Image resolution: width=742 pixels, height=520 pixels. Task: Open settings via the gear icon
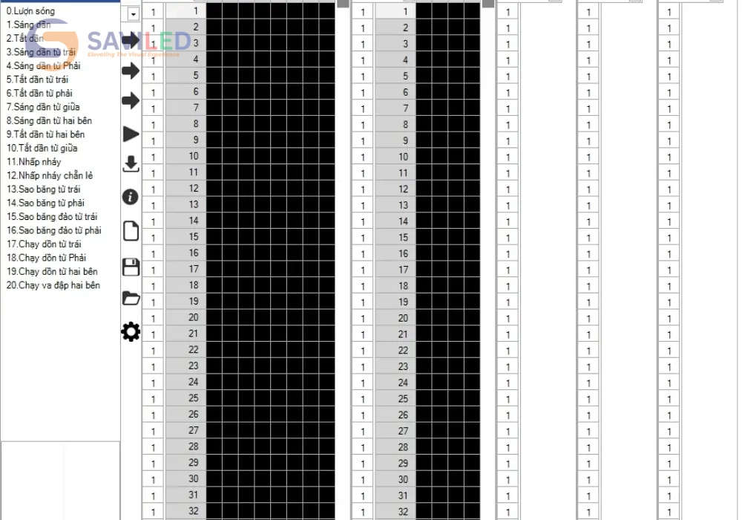click(131, 332)
